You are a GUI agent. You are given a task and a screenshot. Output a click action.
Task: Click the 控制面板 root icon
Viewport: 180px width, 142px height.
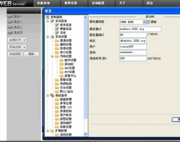(x=48, y=17)
